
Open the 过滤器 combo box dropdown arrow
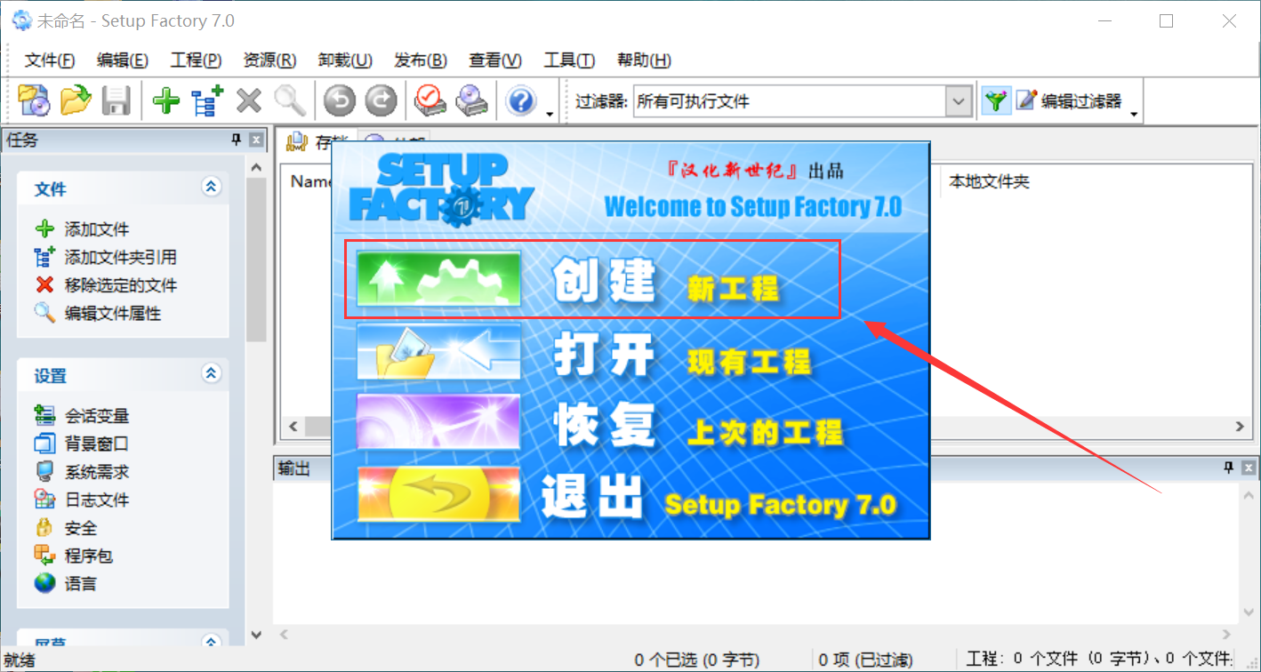958,101
